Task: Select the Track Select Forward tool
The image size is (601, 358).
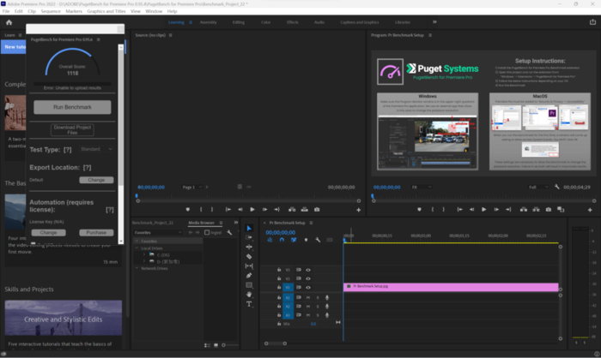Action: [249, 237]
